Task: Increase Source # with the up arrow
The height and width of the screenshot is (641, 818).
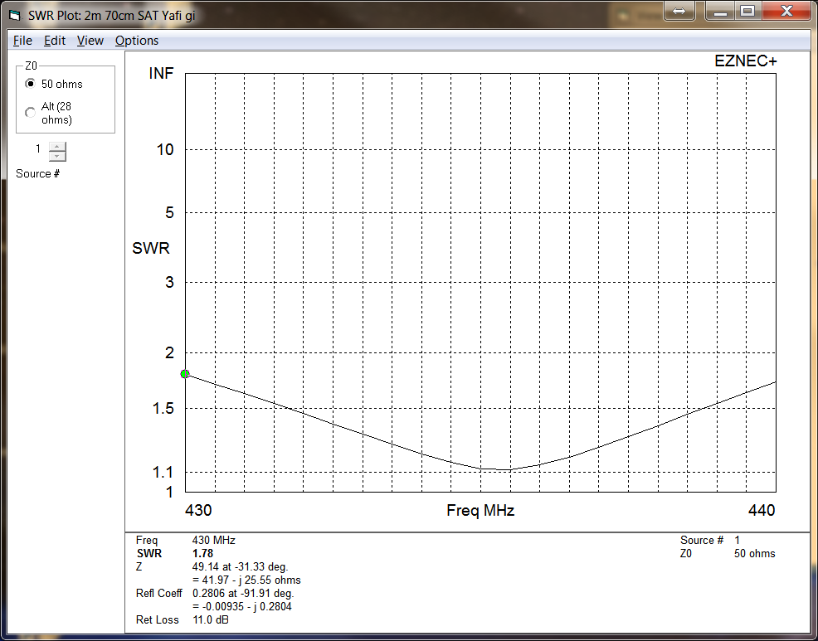Action: [x=56, y=147]
